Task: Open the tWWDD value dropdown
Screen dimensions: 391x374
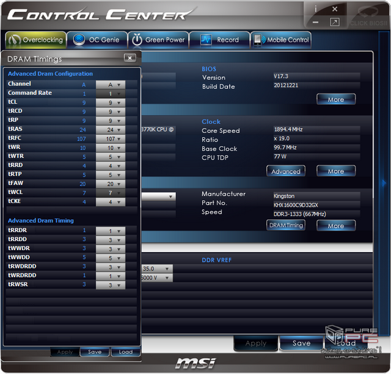Action: coord(111,258)
